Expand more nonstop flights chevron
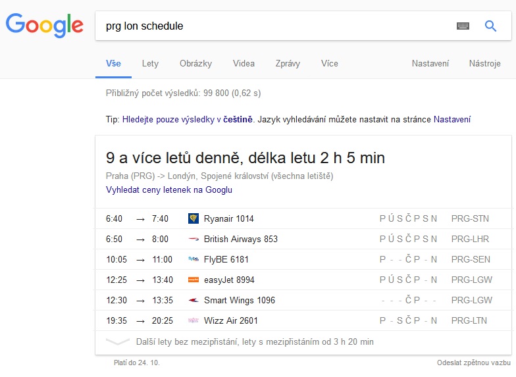516x377 pixels. 118,342
